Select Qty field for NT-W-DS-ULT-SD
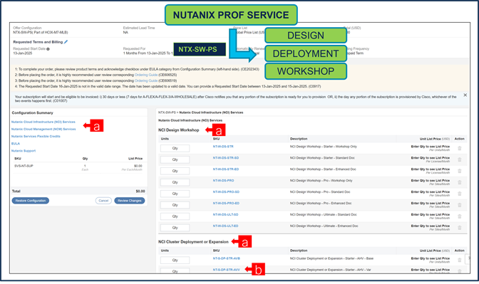The width and height of the screenshot is (479, 284). pos(175,216)
